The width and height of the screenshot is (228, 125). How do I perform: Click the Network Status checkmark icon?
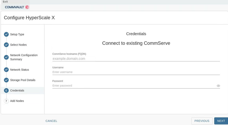(6, 70)
